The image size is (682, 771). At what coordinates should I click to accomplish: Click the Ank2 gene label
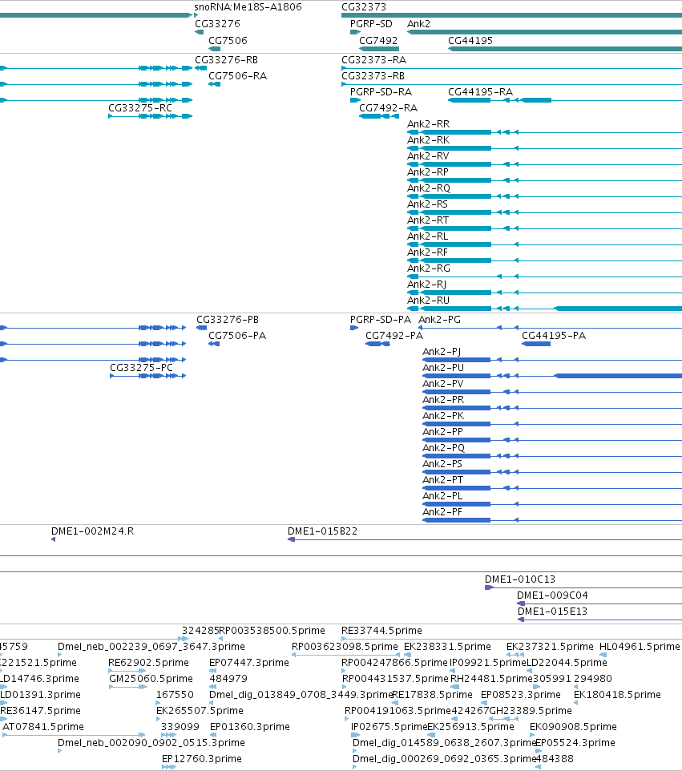tap(418, 23)
